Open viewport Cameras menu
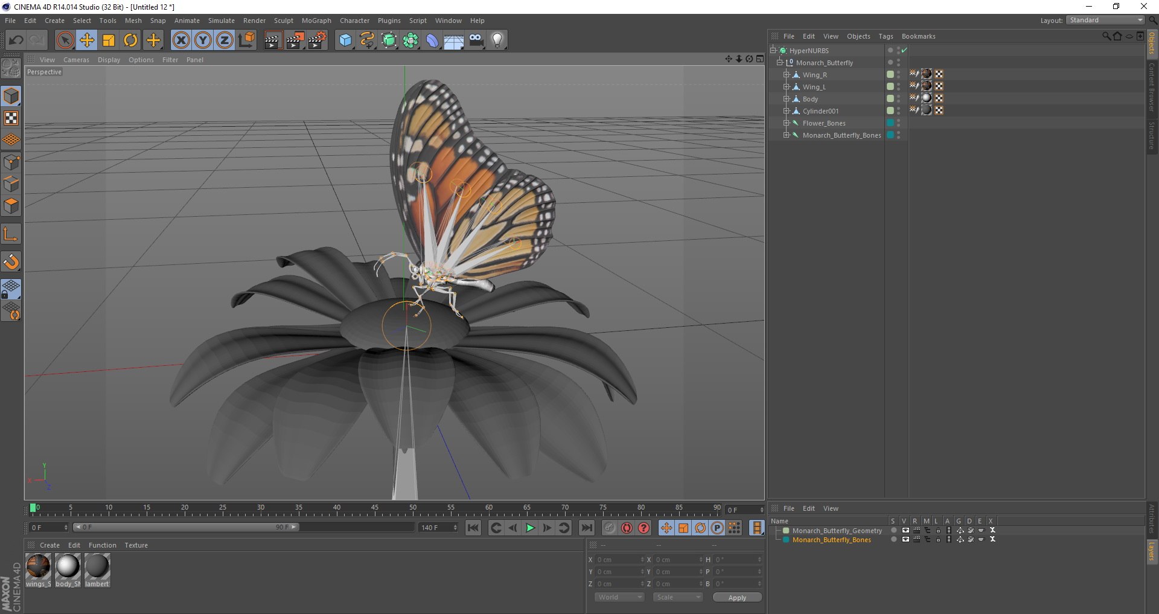The height and width of the screenshot is (614, 1159). (x=76, y=60)
